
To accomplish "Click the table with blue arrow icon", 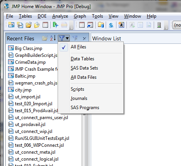I will [90, 25].
